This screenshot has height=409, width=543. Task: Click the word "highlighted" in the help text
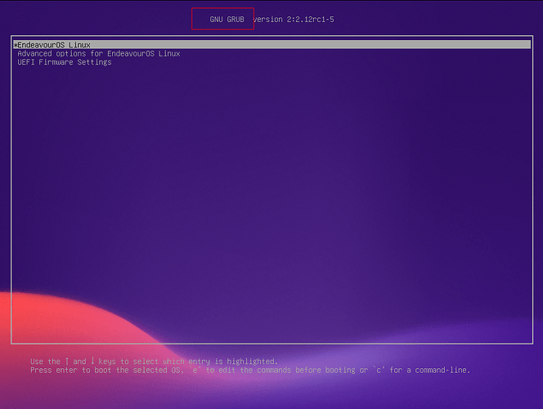click(x=251, y=361)
